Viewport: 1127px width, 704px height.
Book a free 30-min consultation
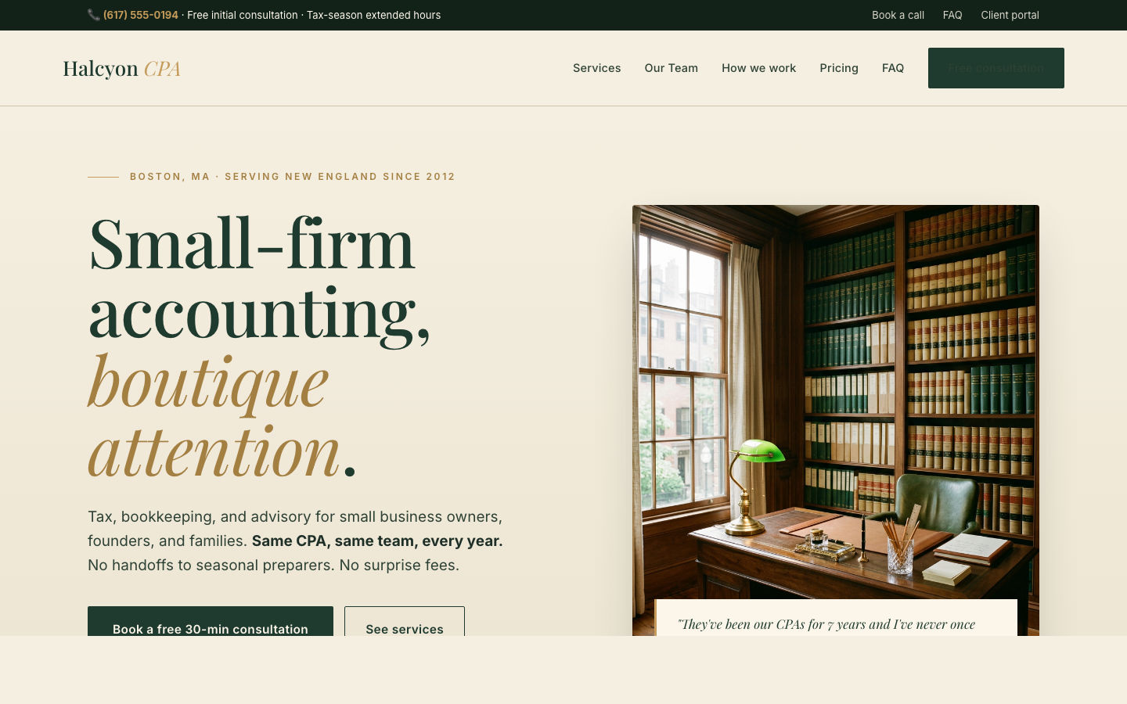211,622
